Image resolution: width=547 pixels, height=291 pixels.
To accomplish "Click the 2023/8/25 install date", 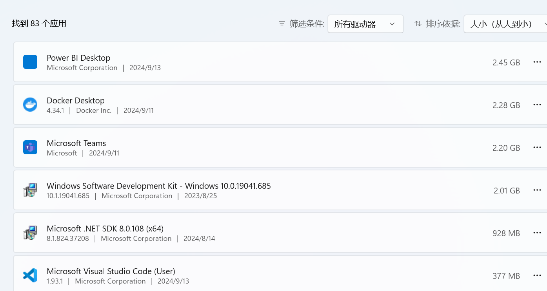I will [x=201, y=196].
